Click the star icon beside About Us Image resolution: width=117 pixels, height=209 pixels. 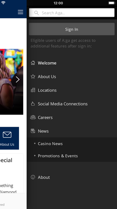pyautogui.click(x=33, y=77)
